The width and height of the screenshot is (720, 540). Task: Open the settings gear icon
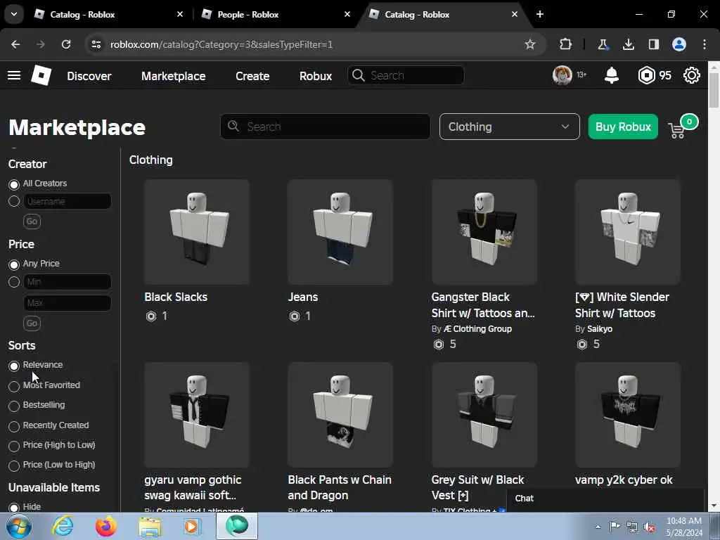pos(692,75)
